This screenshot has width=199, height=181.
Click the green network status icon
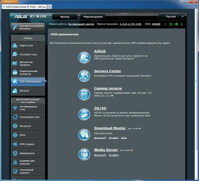pos(171,24)
